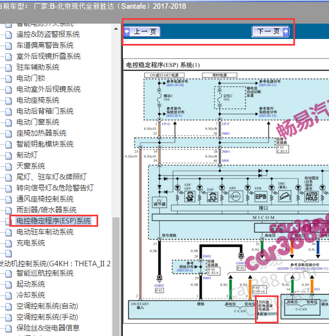Click GM02 ground point label
The width and height of the screenshot is (329, 336).
(x=159, y=285)
